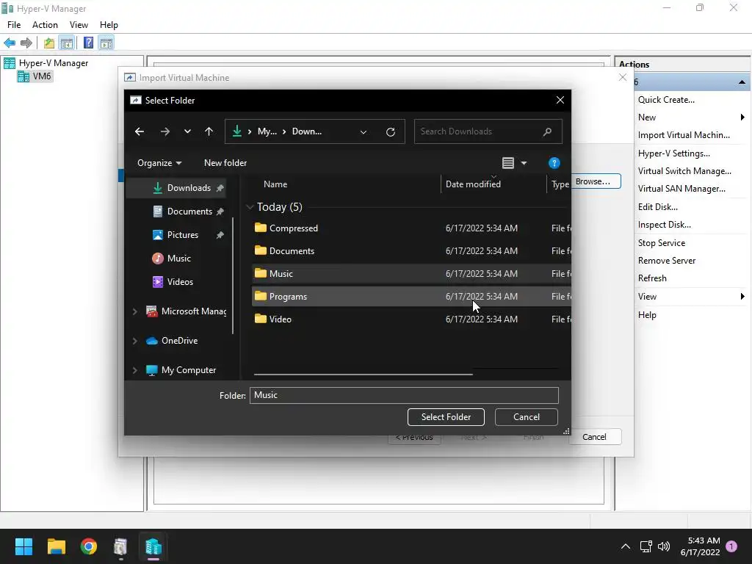752x564 pixels.
Task: Expand My Computer node in navigation pane
Action: pyautogui.click(x=135, y=370)
